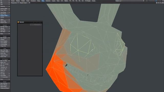Select Edge Mode

[5, 14]
